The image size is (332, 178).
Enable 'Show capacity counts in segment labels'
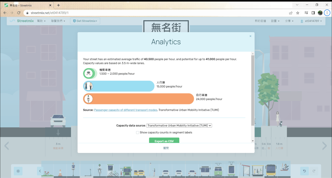tap(137, 133)
